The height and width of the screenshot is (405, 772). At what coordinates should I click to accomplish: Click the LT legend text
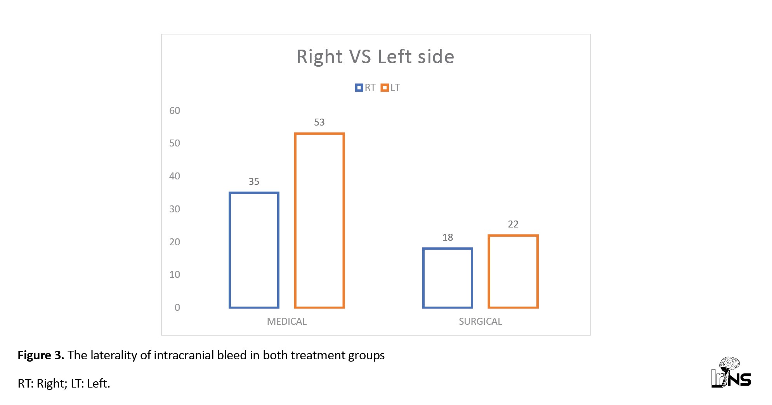pyautogui.click(x=395, y=88)
